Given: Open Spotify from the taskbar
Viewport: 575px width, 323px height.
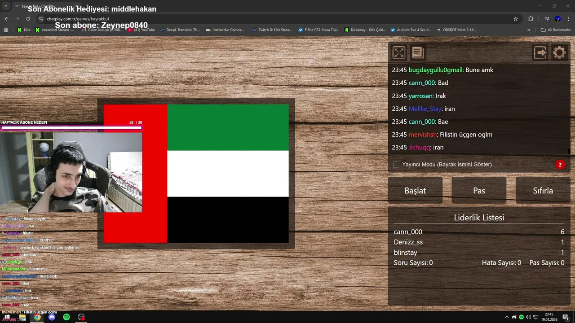Looking at the screenshot, I should tap(66, 317).
